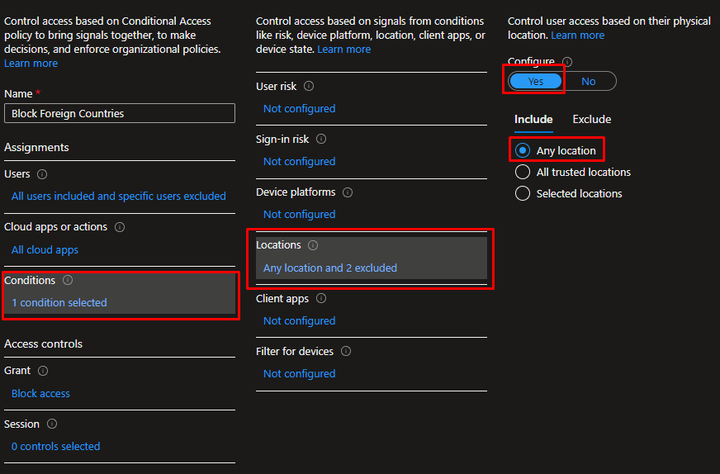Screen dimensions: 720x474
Task: Set Configure toggle to No
Action: pos(588,81)
